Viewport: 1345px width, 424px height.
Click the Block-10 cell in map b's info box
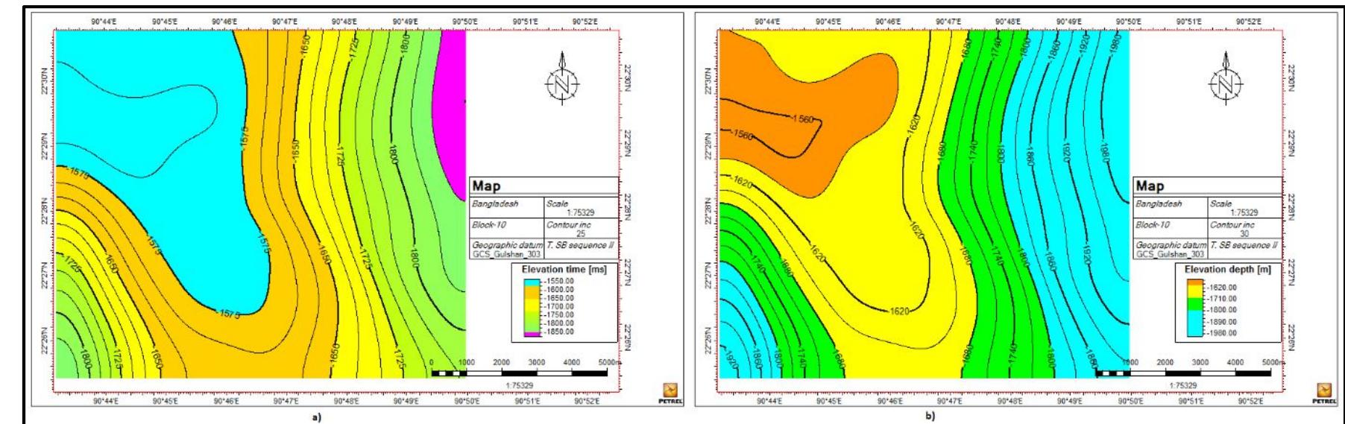[x=1171, y=229]
